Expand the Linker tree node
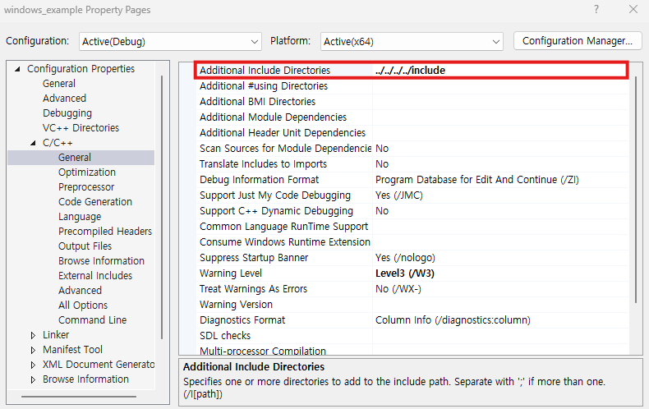This screenshot has width=649, height=409. [x=33, y=335]
